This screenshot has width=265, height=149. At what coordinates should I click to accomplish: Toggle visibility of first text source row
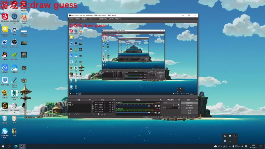pos(110,103)
